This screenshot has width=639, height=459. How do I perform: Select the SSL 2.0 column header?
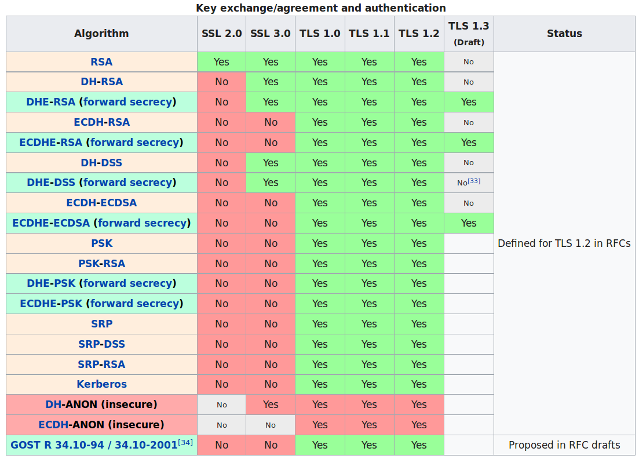pyautogui.click(x=221, y=34)
